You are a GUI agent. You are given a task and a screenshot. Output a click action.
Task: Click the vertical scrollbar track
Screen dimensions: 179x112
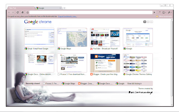coord(172,62)
